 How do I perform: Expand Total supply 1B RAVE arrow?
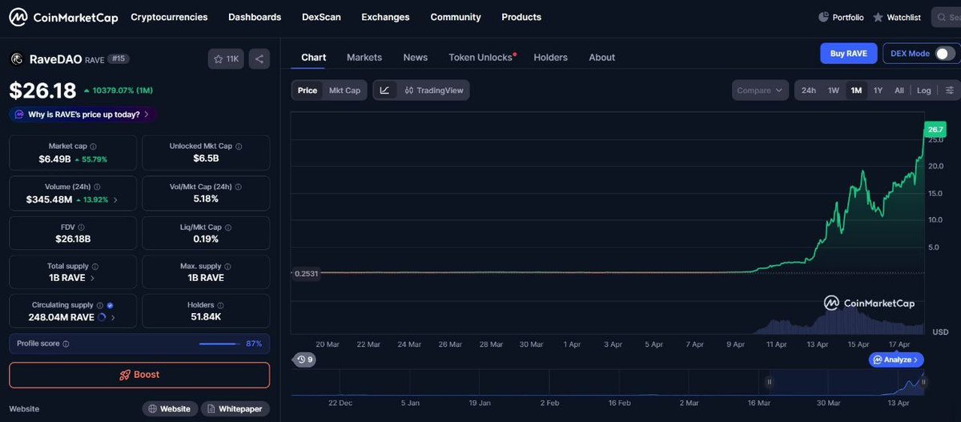click(92, 278)
